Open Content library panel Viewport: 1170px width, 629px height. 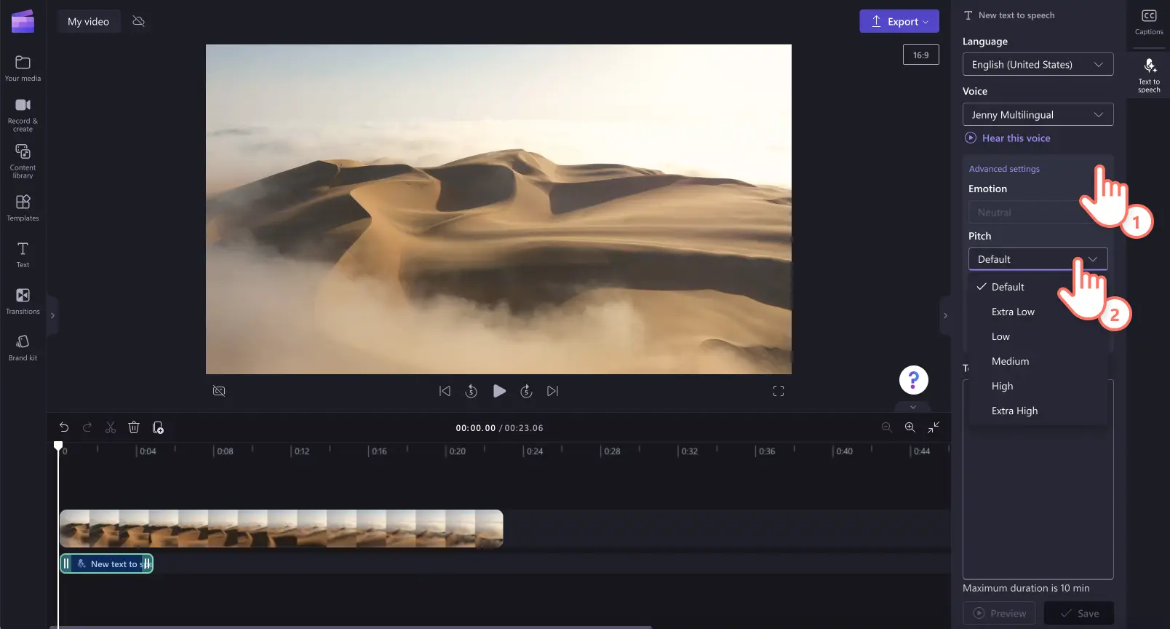tap(23, 161)
